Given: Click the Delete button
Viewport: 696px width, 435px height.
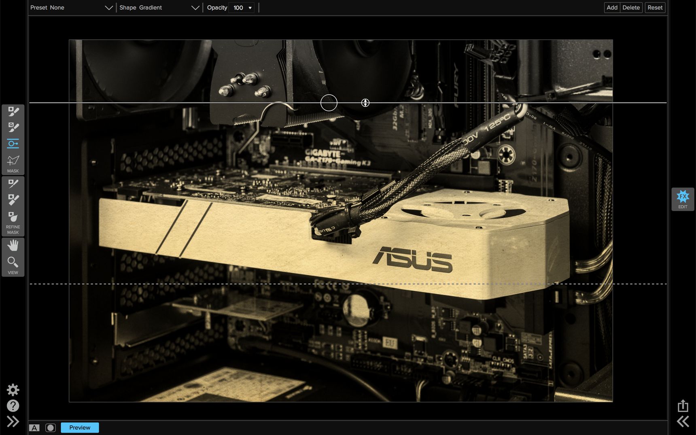Looking at the screenshot, I should click(631, 8).
